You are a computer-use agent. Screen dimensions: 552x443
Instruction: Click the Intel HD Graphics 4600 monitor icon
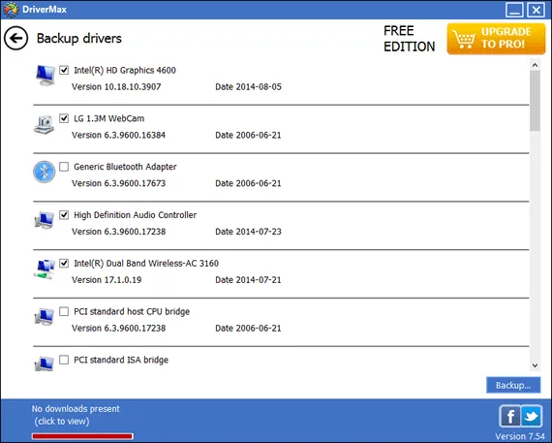click(x=46, y=75)
